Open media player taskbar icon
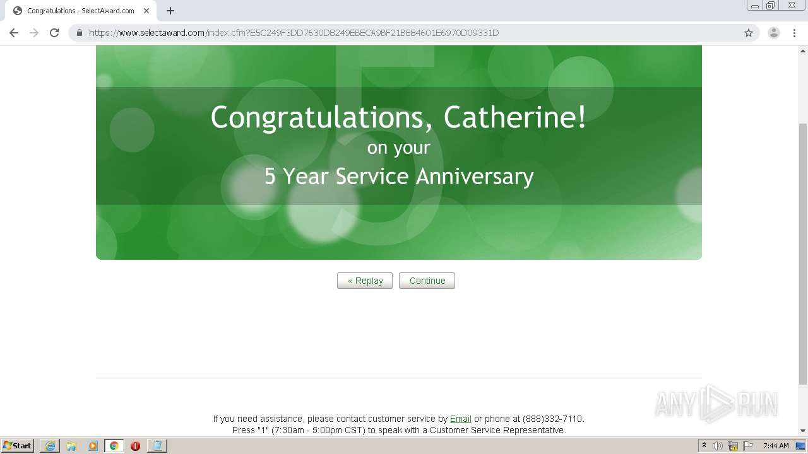The width and height of the screenshot is (808, 454). click(93, 446)
